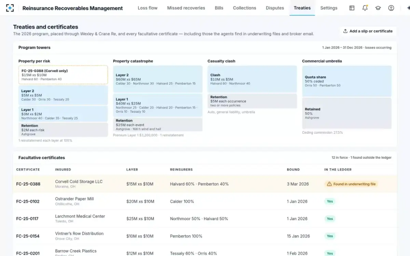410x256 pixels.
Task: Open certificate FC-25-0201
Action: (28, 253)
